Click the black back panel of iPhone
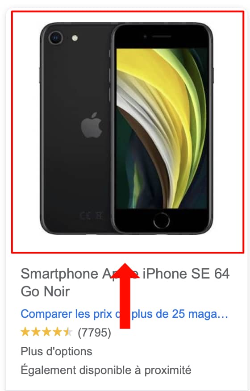Image resolution: width=250 pixels, height=391 pixels. (75, 162)
